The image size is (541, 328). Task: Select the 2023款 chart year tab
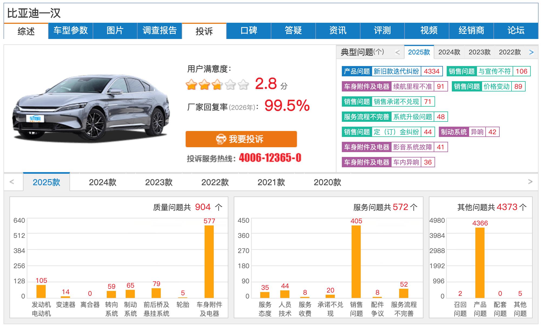point(159,182)
